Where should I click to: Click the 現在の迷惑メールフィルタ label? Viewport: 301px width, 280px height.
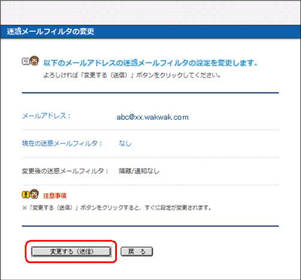(62, 143)
